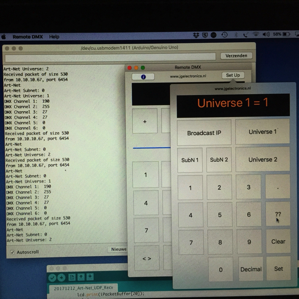The height and width of the screenshot is (299, 299).
Task: Click the S shield icon in menu bar
Action: [x=205, y=35]
